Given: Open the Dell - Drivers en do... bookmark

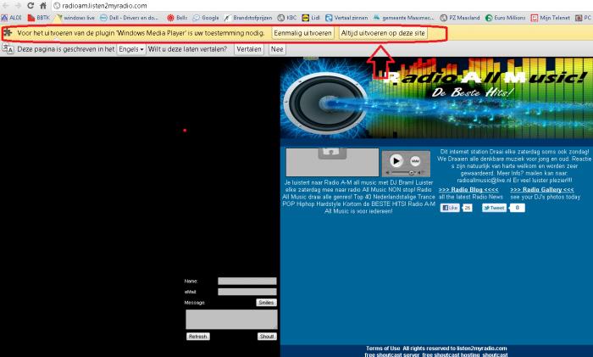Looking at the screenshot, I should (130, 18).
